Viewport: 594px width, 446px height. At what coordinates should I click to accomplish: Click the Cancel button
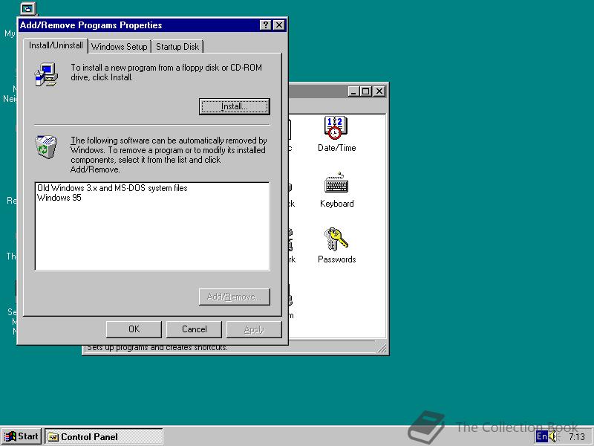point(194,329)
